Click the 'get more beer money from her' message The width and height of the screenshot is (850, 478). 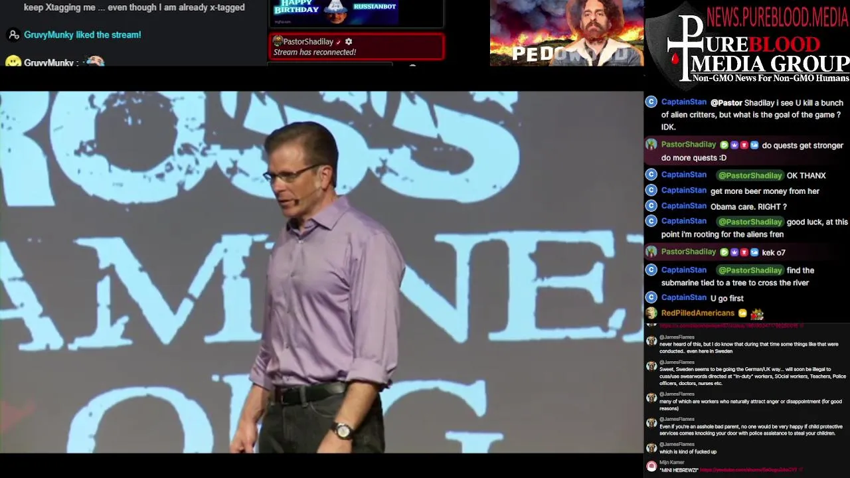(764, 191)
